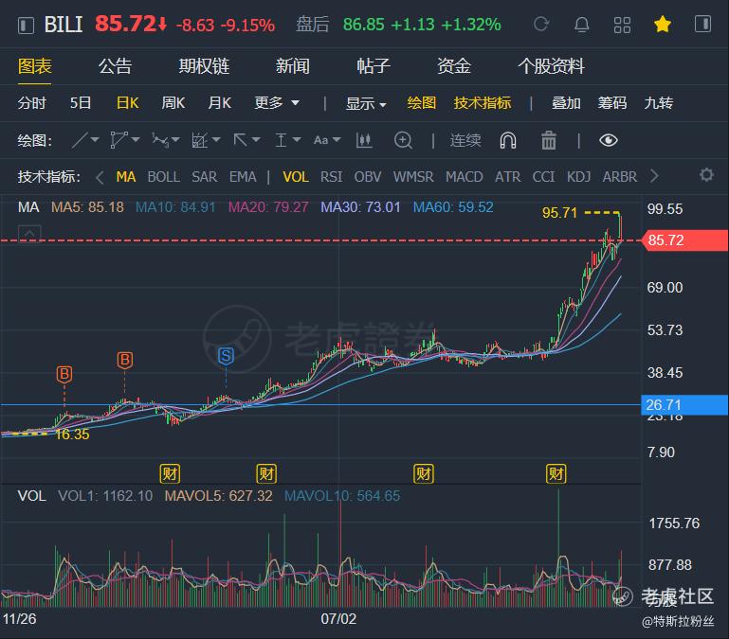The image size is (729, 639).
Task: Select OBV sub-indicator
Action: 367,177
